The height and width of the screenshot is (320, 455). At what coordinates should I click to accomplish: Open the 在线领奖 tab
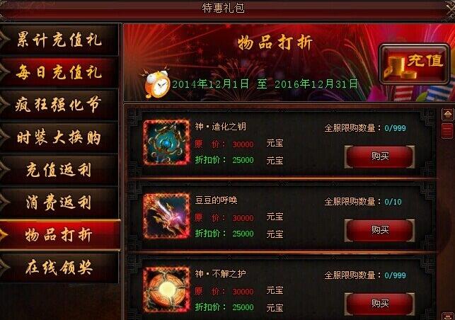pyautogui.click(x=59, y=268)
